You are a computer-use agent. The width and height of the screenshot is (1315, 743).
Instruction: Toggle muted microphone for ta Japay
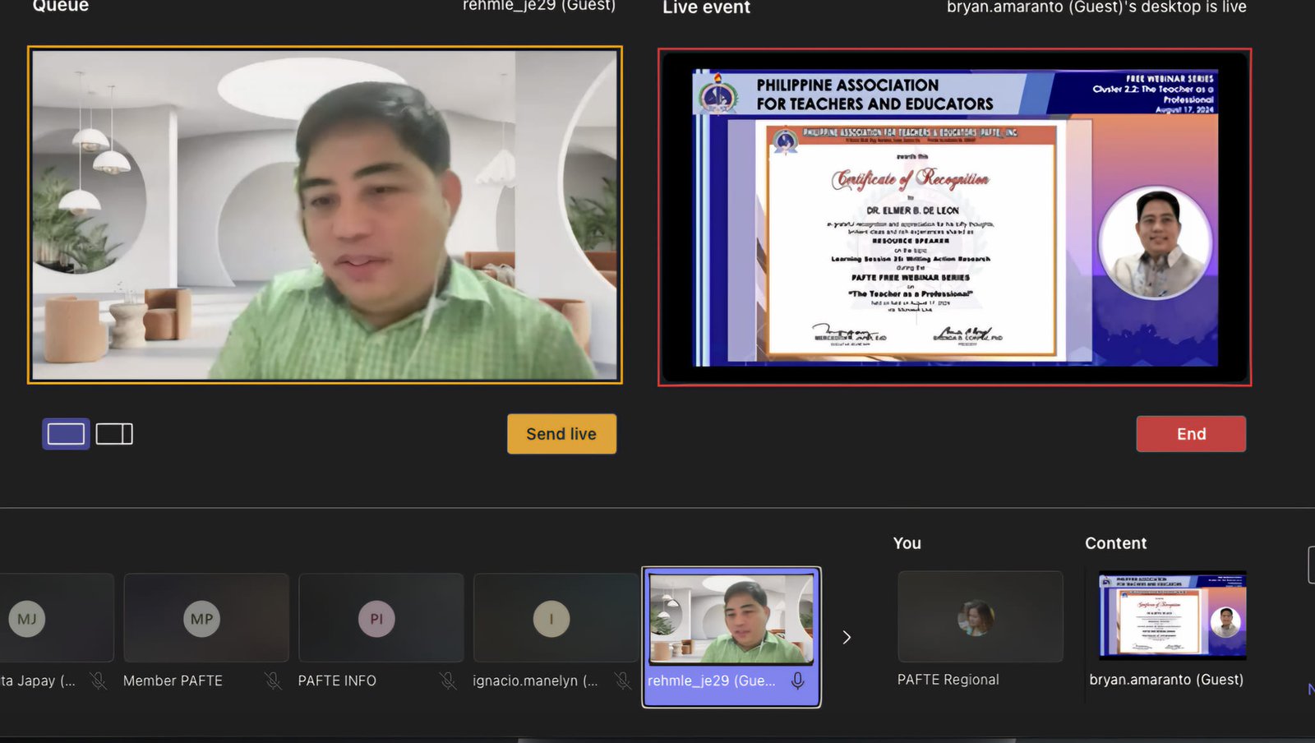98,681
